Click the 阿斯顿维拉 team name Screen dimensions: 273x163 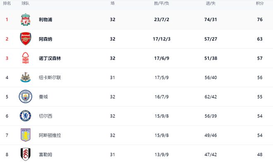(x=50, y=135)
